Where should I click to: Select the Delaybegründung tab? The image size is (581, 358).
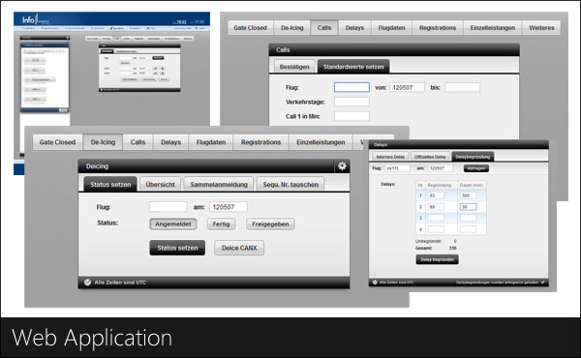[x=473, y=157]
